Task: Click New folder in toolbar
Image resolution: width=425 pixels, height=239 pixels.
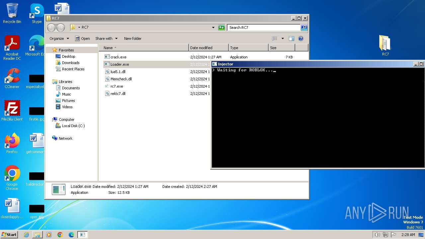Action: tap(133, 39)
